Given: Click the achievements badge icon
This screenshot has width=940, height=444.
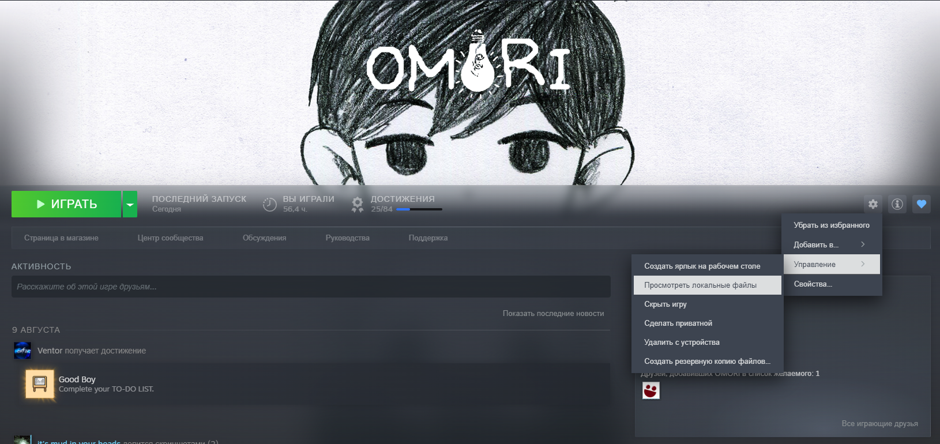Looking at the screenshot, I should click(x=358, y=204).
